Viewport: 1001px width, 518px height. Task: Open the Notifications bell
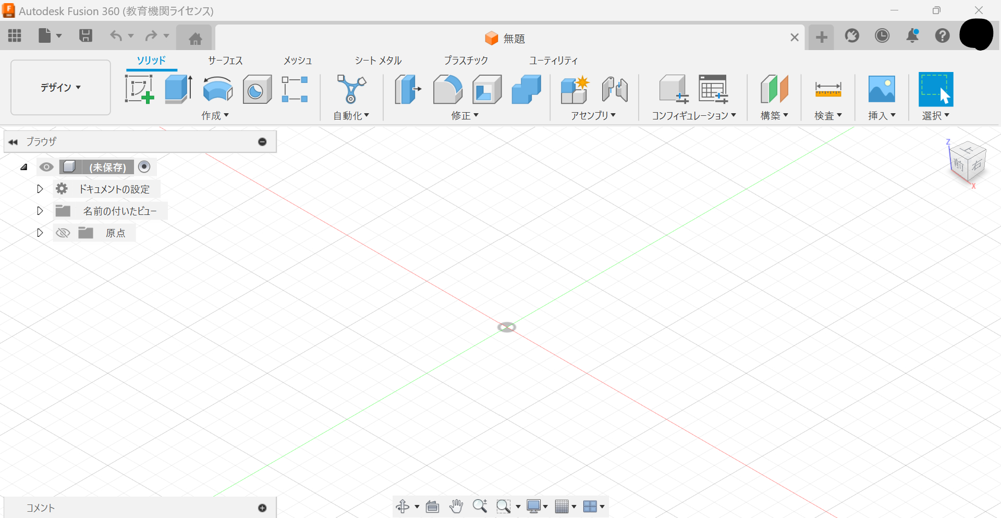tap(912, 35)
